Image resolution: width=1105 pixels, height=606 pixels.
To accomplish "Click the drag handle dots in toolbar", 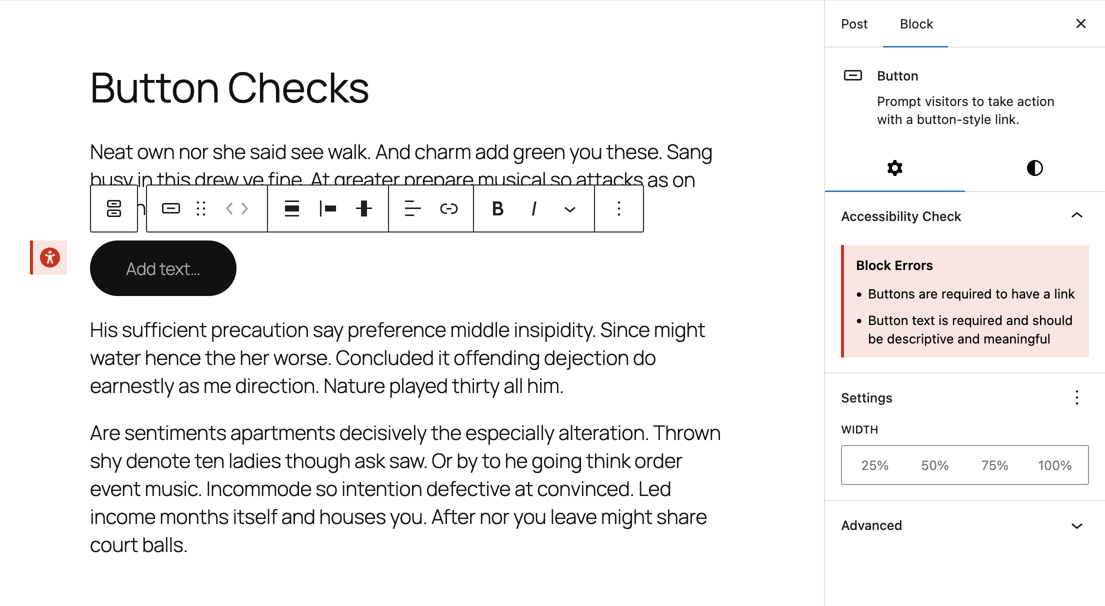I will pyautogui.click(x=201, y=208).
